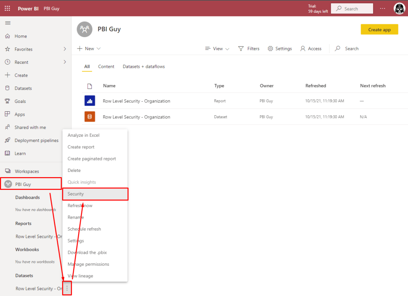Screen dimensions: 408x296
Task: Choose Analyze in Excel menu option
Action: click(x=84, y=135)
